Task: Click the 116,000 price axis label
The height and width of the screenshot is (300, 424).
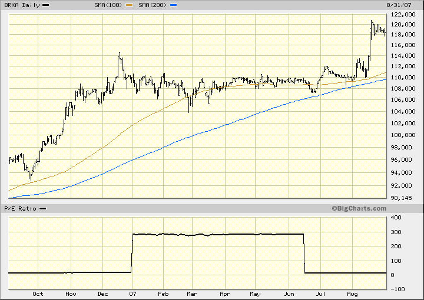Action: (x=403, y=45)
